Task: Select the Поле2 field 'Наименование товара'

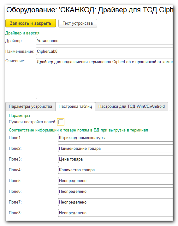Action: tap(116, 149)
